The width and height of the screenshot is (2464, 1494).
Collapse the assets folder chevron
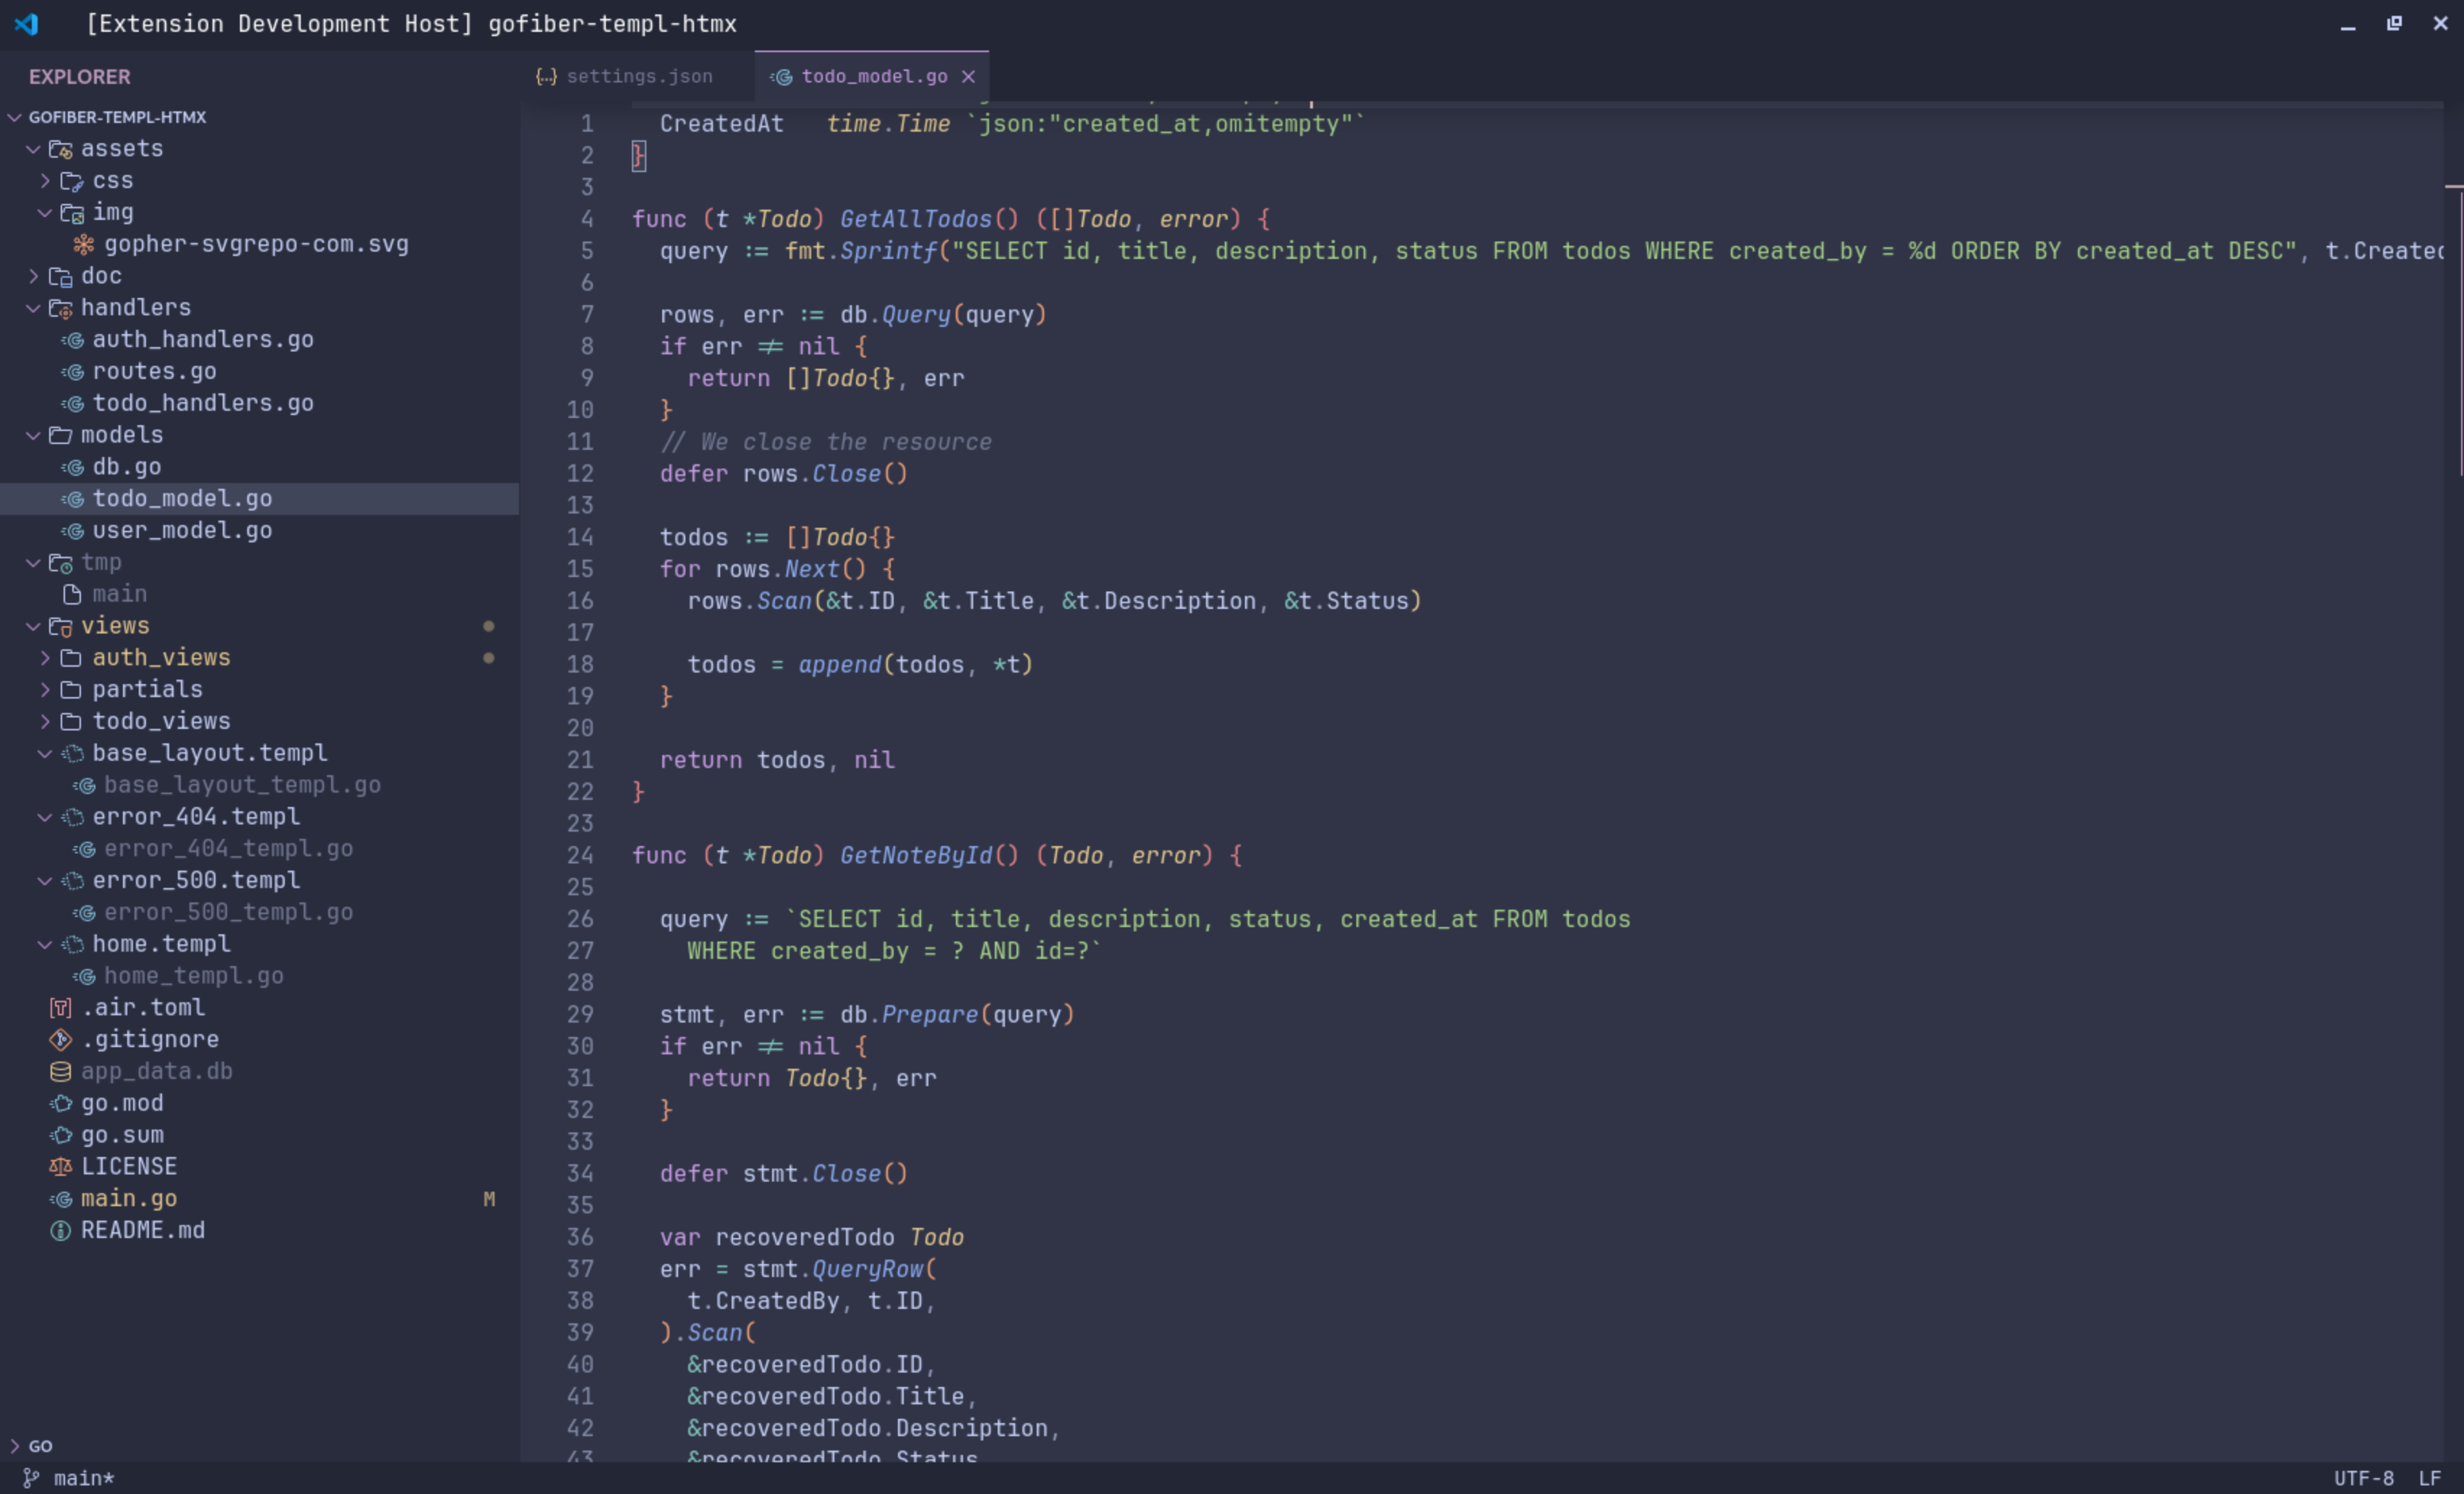(33, 149)
